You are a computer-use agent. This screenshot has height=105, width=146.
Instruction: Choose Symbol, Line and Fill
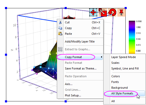click(x=125, y=68)
